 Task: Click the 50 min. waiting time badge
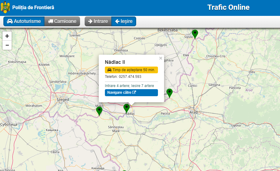[x=131, y=70]
